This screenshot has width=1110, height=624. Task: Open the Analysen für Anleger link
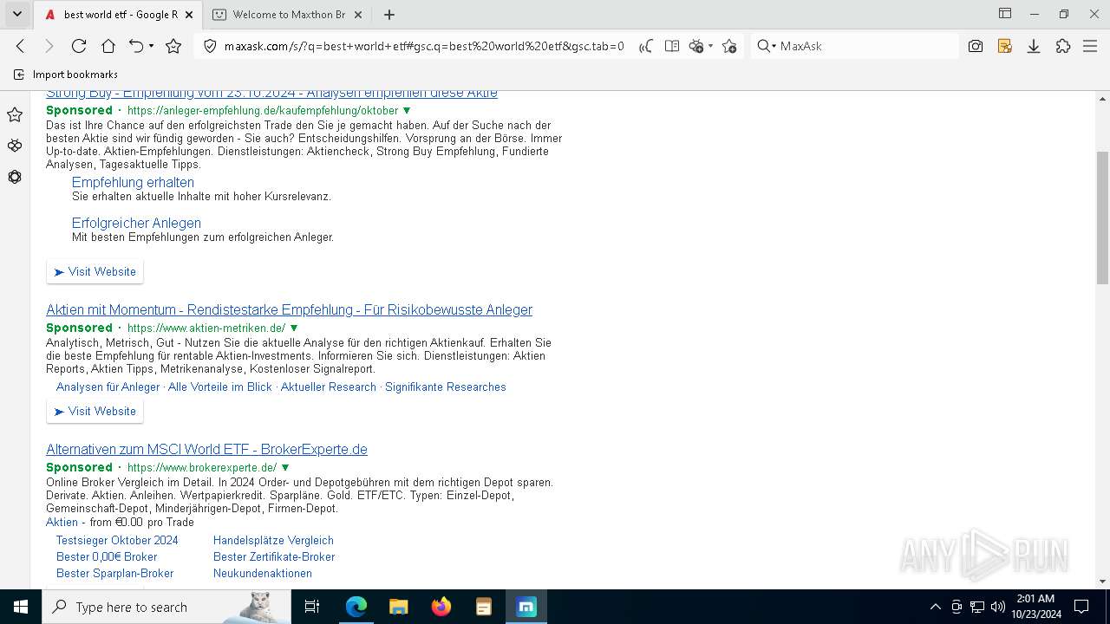pos(108,387)
